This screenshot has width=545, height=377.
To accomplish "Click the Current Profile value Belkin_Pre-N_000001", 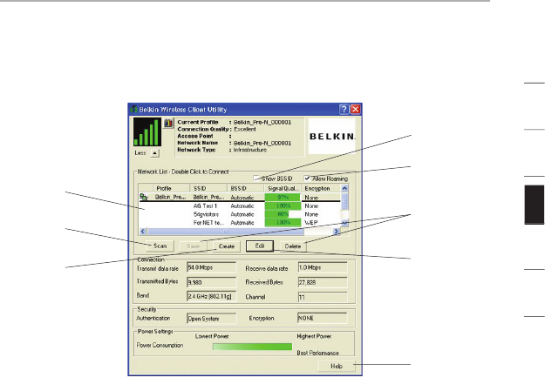I will click(x=262, y=122).
